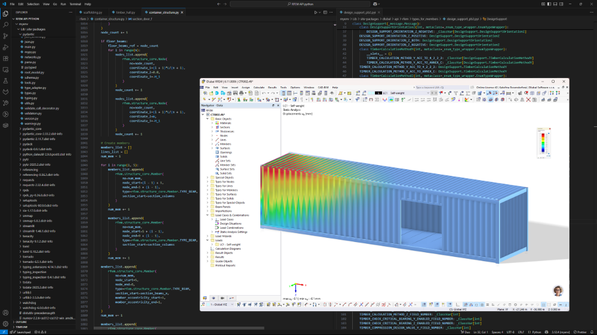The image size is (597, 335).
Task: Click the Undo arrow in RFEM toolbar
Action: tap(263, 93)
